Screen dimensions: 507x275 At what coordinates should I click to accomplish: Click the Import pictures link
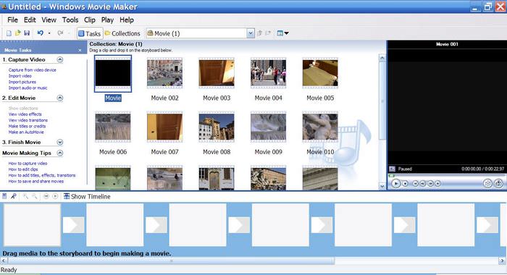[22, 82]
